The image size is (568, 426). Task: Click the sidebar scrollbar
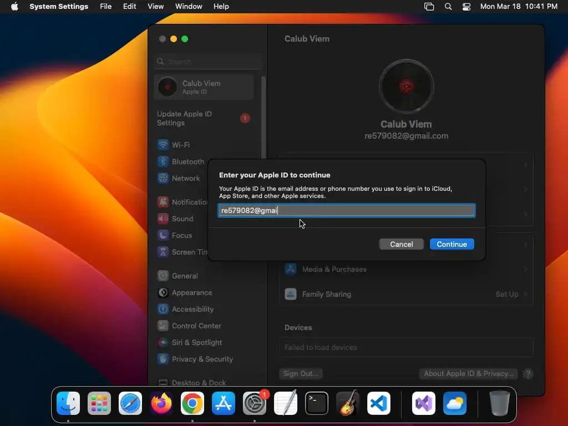[x=263, y=118]
